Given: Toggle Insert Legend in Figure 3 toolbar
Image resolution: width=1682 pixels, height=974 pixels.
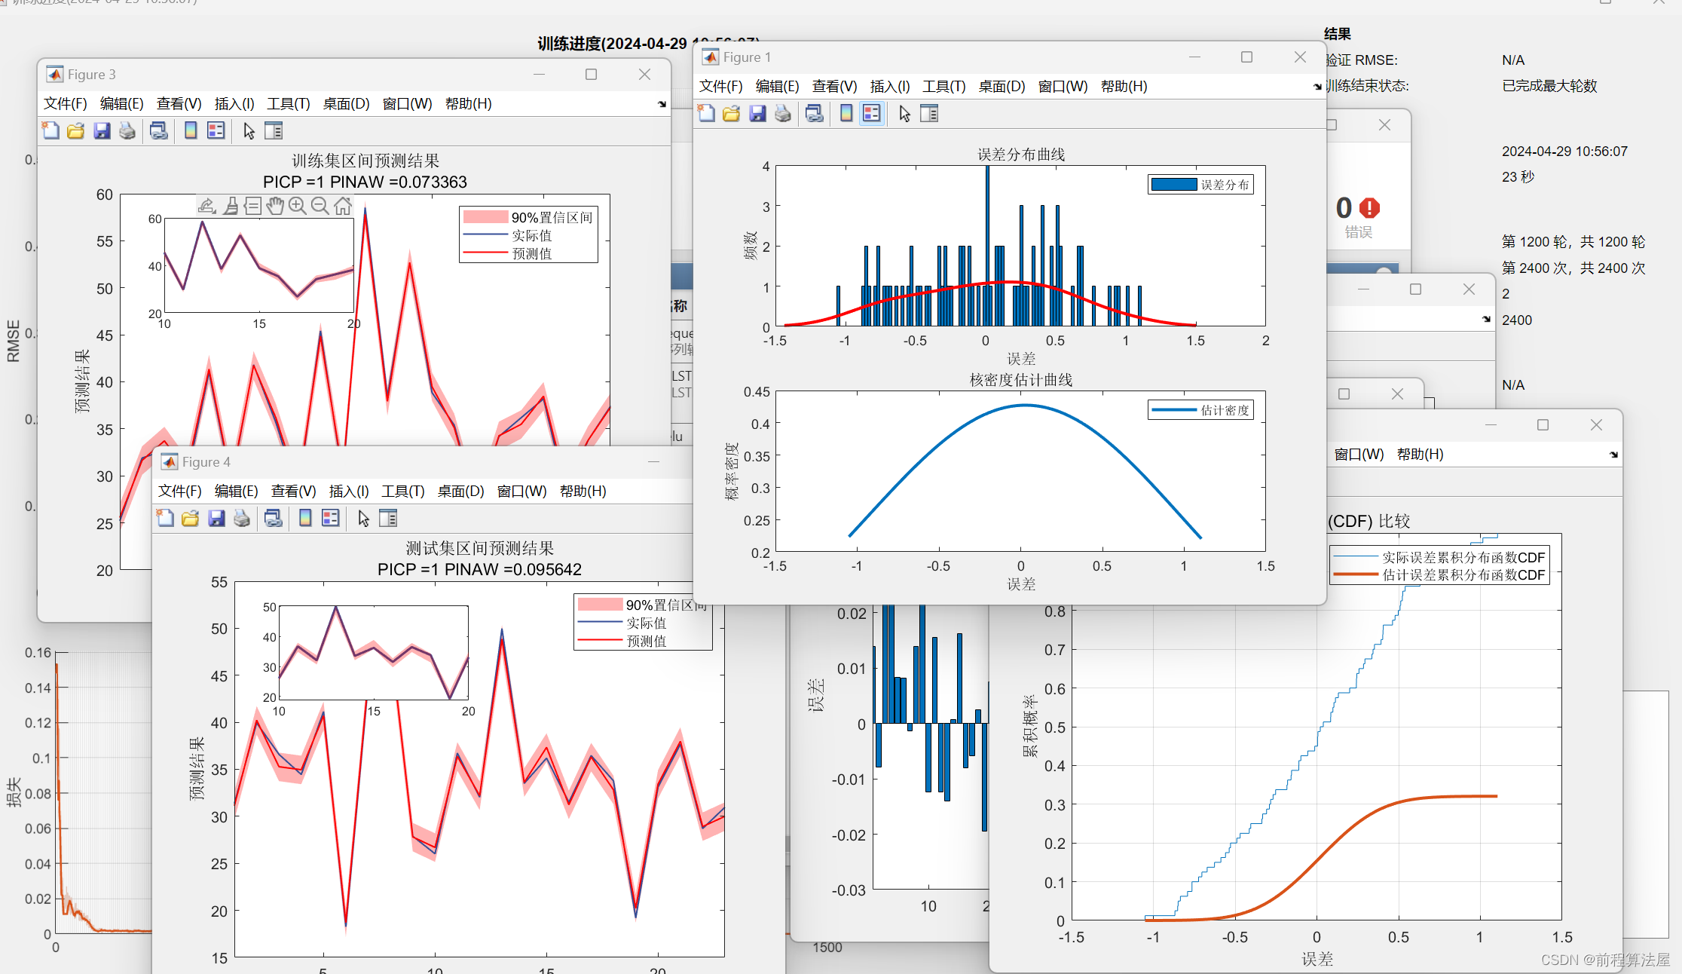Looking at the screenshot, I should tap(216, 130).
